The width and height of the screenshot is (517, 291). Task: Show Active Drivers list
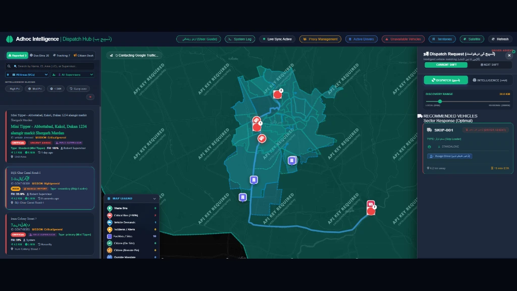(x=361, y=39)
